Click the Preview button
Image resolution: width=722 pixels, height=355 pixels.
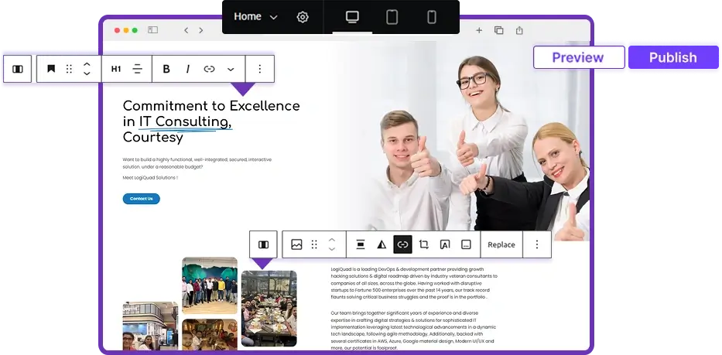point(579,57)
